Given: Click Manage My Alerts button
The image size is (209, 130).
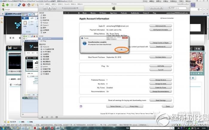Looking at the screenshot, I should (x=161, y=84).
